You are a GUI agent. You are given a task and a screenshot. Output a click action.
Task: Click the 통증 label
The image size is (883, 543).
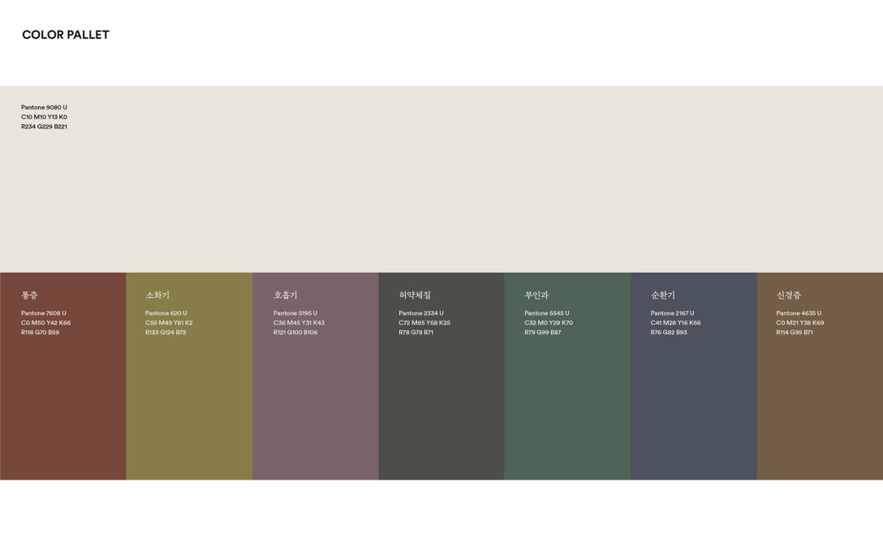click(x=29, y=295)
